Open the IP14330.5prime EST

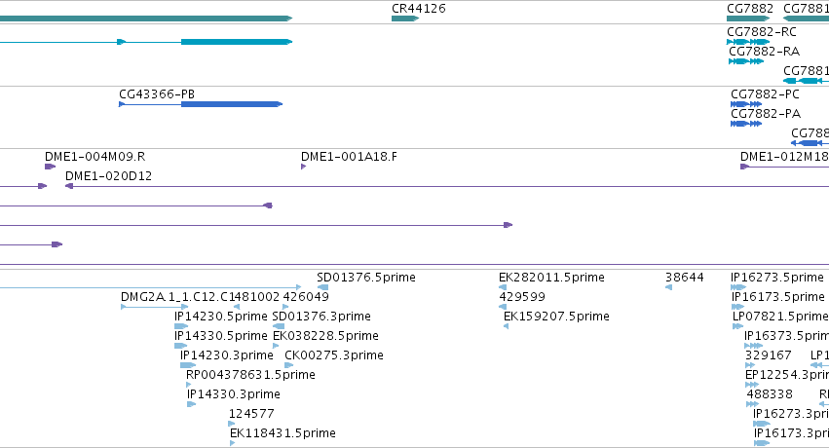click(181, 346)
